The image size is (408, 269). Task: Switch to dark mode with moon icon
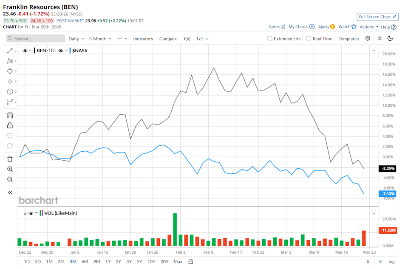391,38
